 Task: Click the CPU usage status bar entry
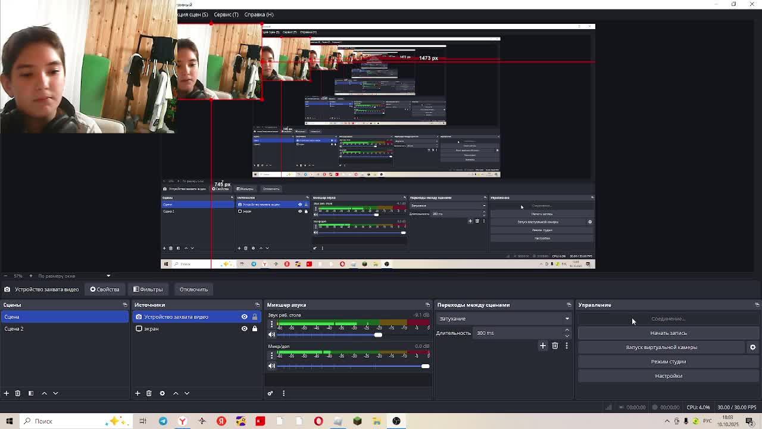point(698,408)
